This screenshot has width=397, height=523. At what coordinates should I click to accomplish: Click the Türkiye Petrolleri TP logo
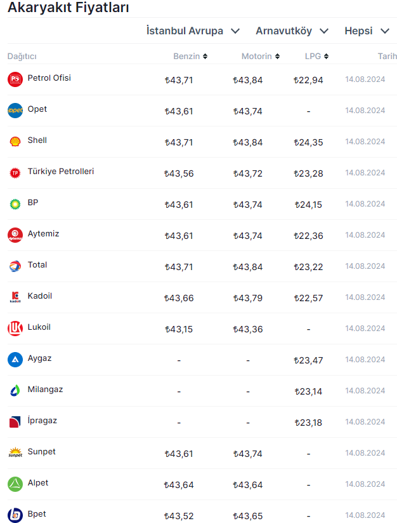tap(15, 173)
